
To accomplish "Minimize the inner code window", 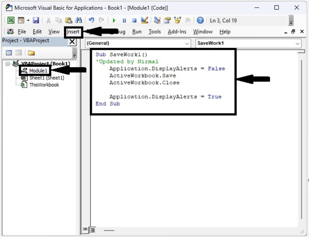I will [286, 32].
